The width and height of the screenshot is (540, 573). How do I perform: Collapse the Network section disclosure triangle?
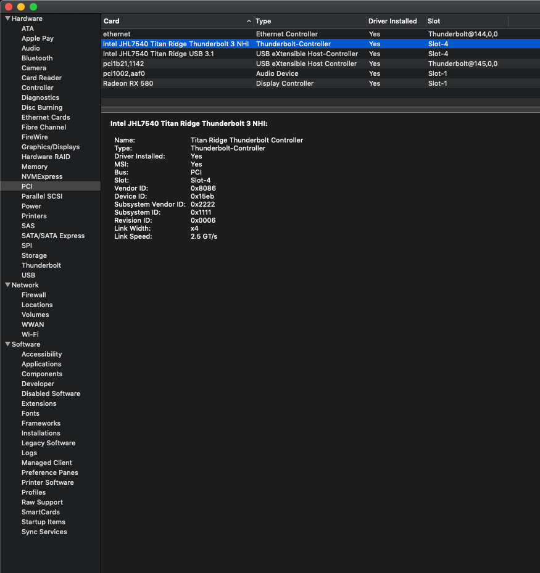[7, 285]
